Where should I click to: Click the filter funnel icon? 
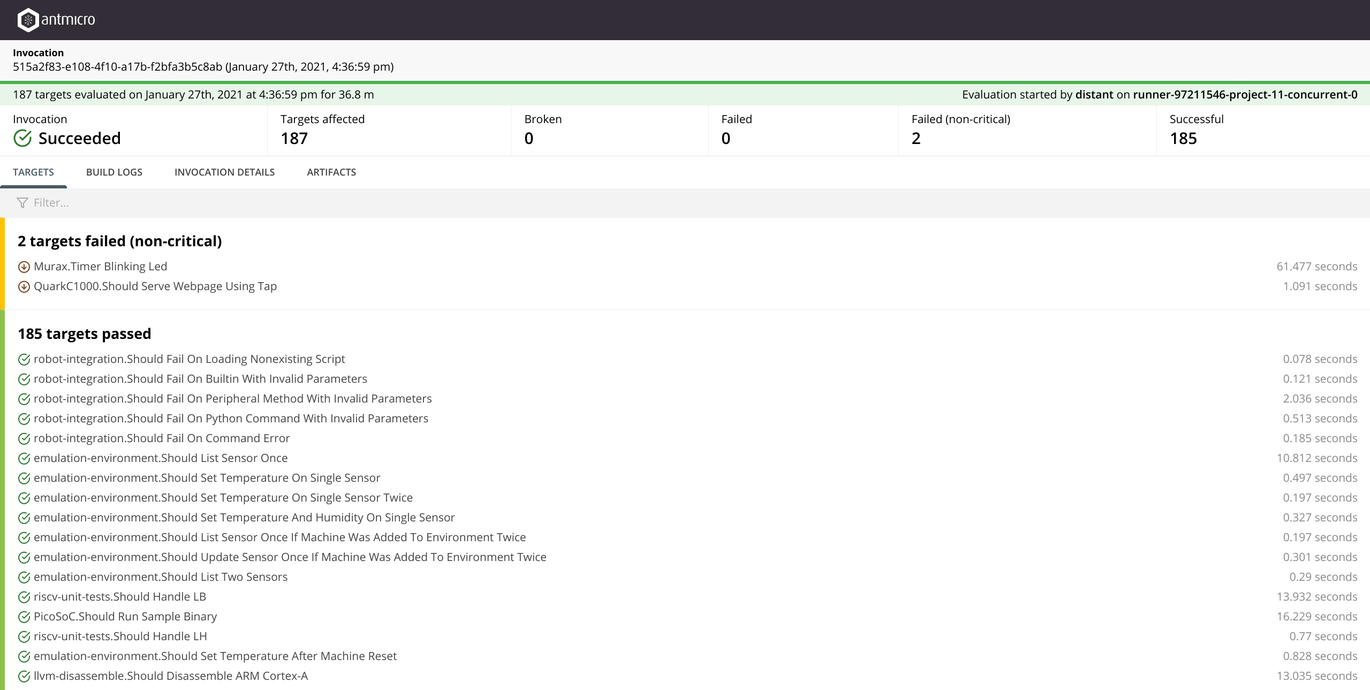pos(22,203)
